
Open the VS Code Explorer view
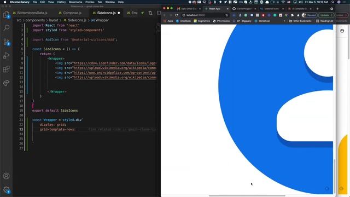(6, 15)
